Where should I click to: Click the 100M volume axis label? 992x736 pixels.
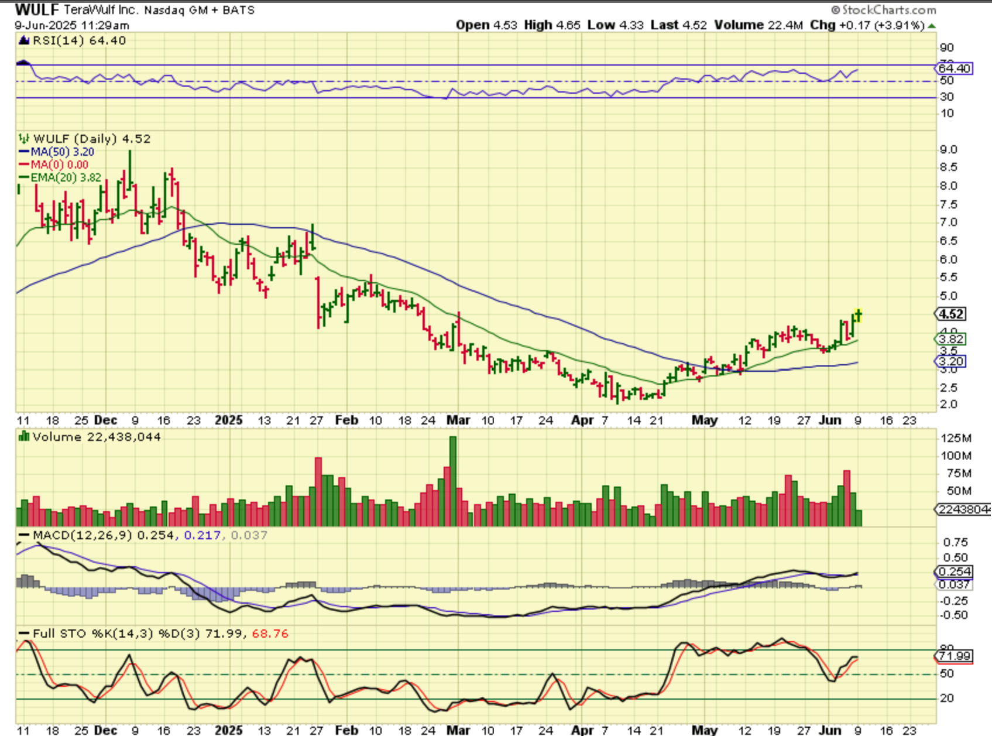pyautogui.click(x=956, y=456)
